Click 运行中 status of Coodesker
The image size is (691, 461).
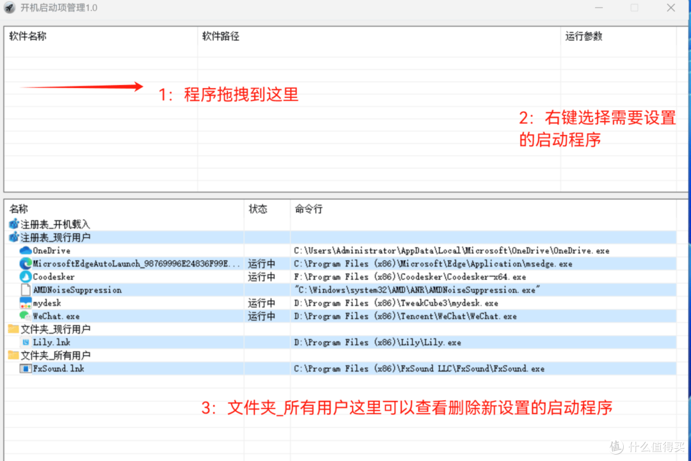[x=261, y=277]
